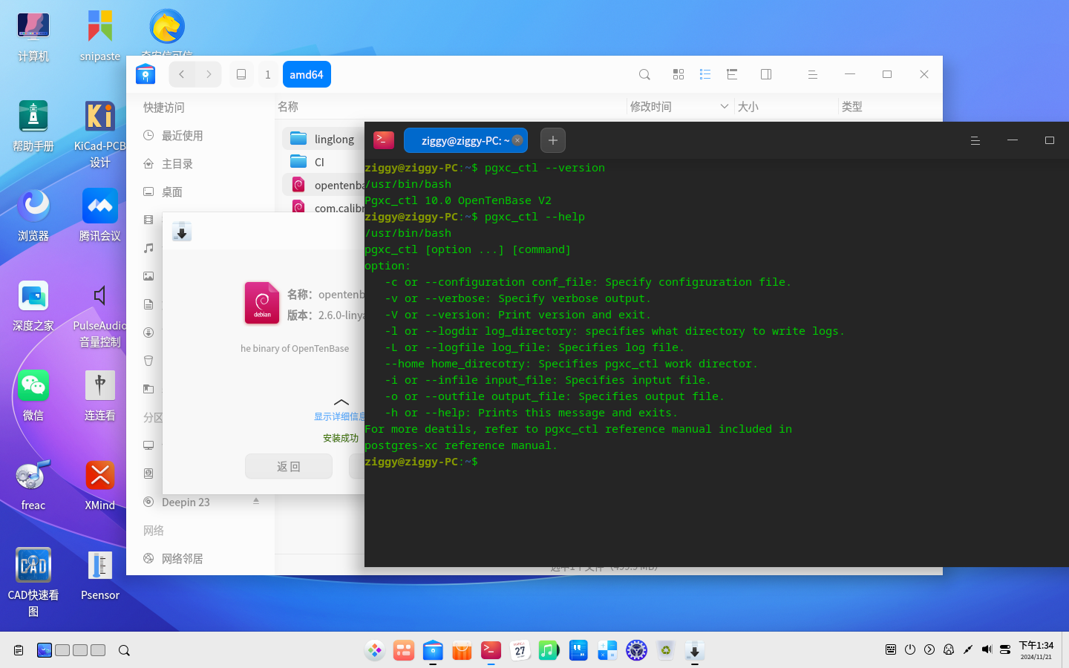Click the disk icon in the path bar
Screen dimensions: 1069x668
tap(241, 74)
